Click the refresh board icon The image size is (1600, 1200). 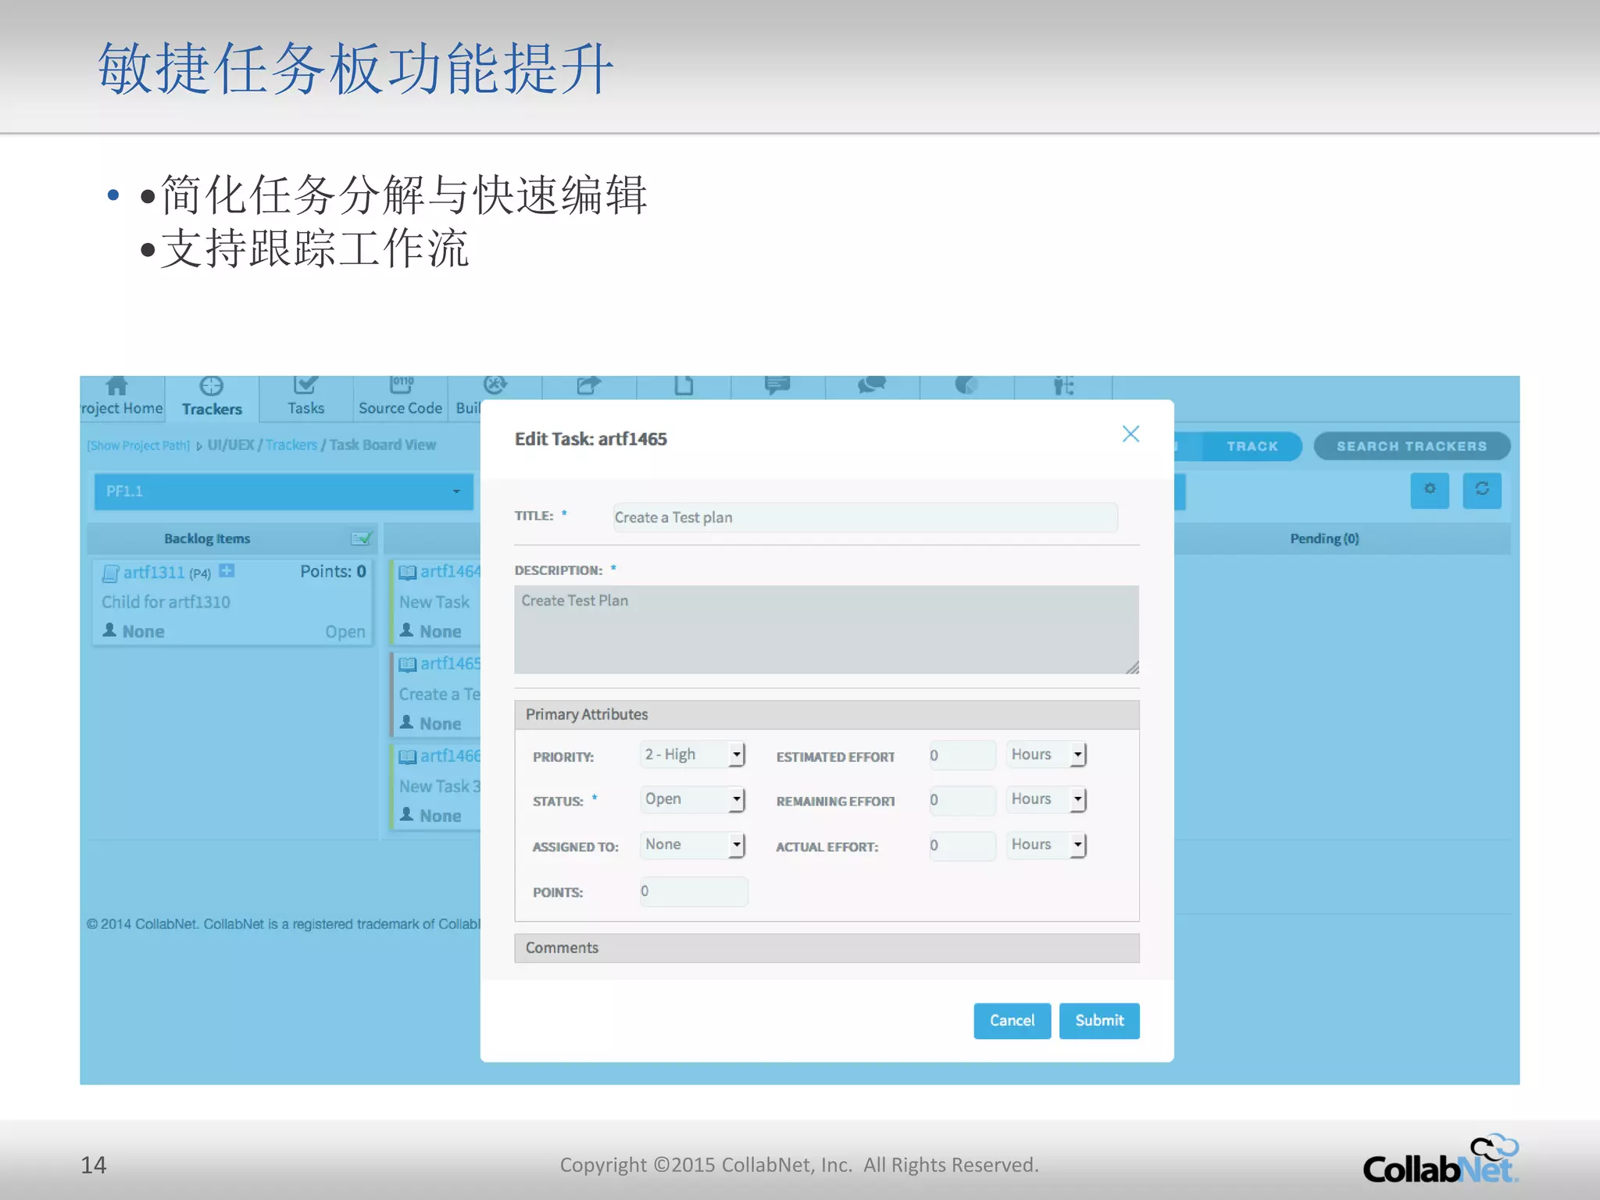click(1482, 490)
